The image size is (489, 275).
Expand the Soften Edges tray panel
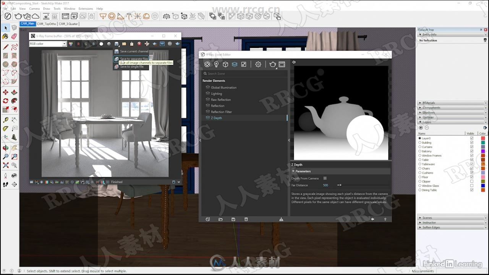(x=452, y=227)
